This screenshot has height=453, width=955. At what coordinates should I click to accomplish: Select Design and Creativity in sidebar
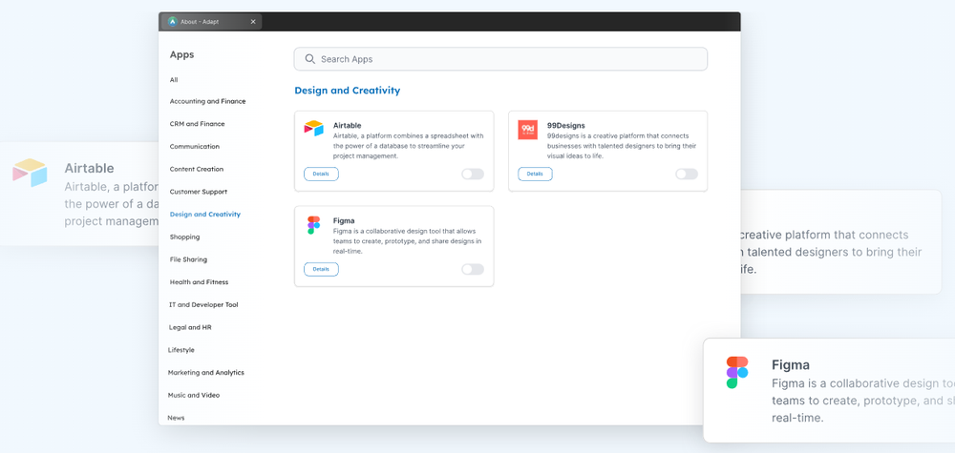tap(204, 214)
